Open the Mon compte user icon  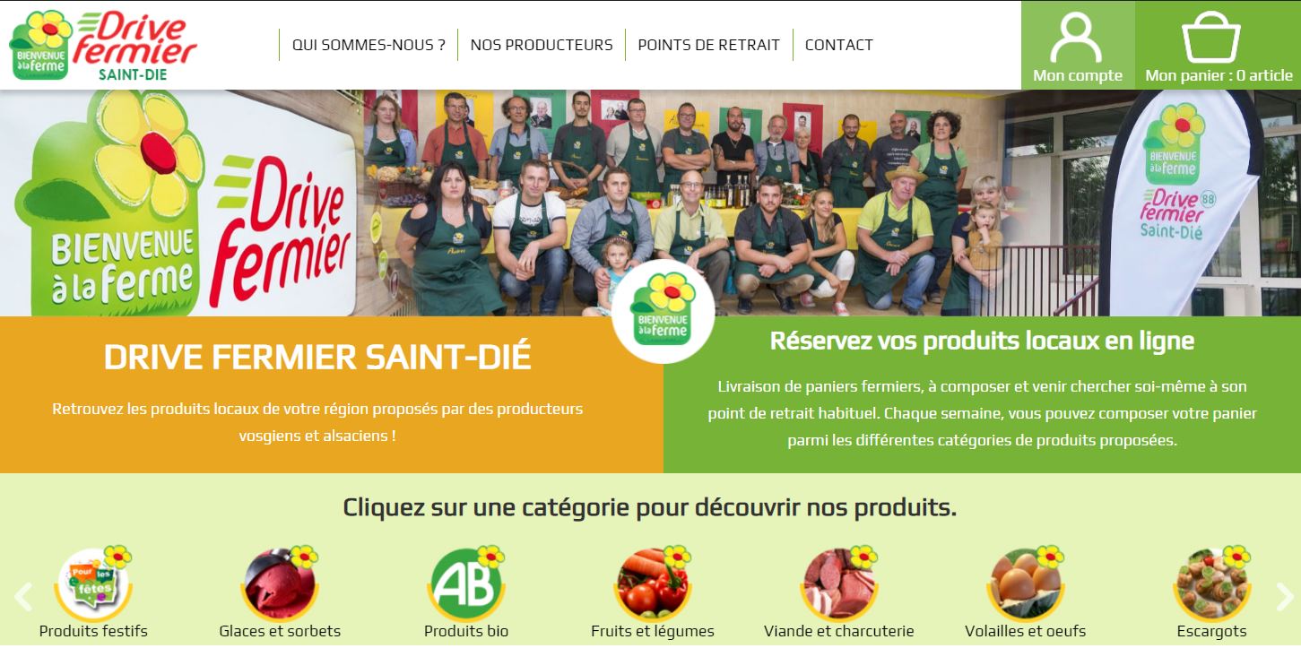(x=1076, y=37)
